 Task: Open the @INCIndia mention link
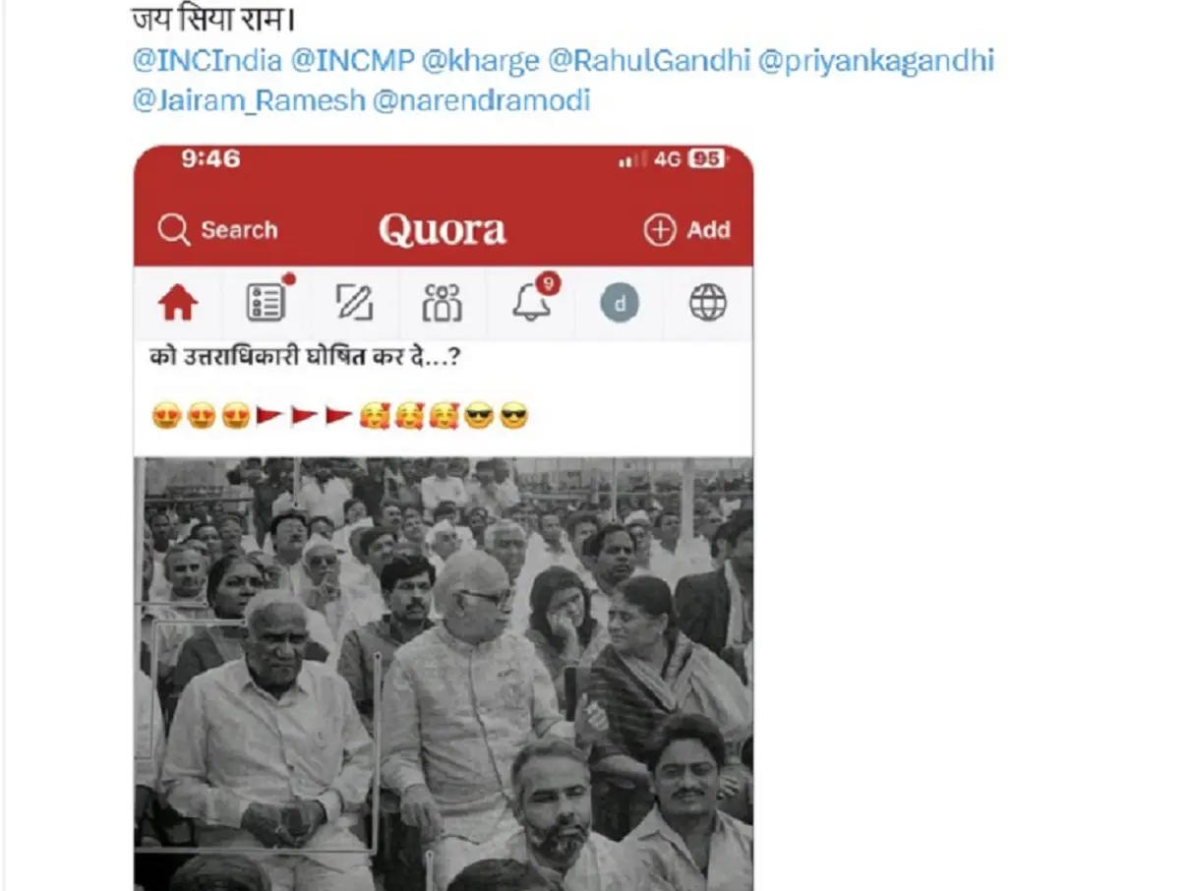click(208, 61)
